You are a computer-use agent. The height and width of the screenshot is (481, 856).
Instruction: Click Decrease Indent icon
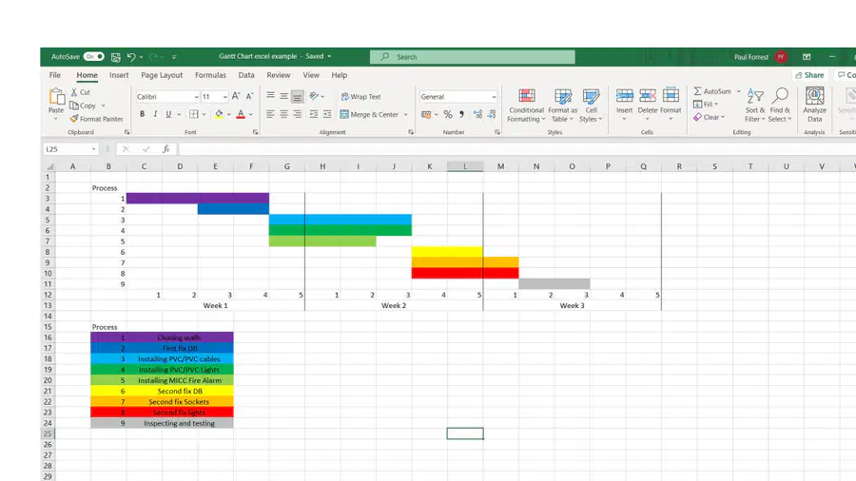tap(313, 114)
